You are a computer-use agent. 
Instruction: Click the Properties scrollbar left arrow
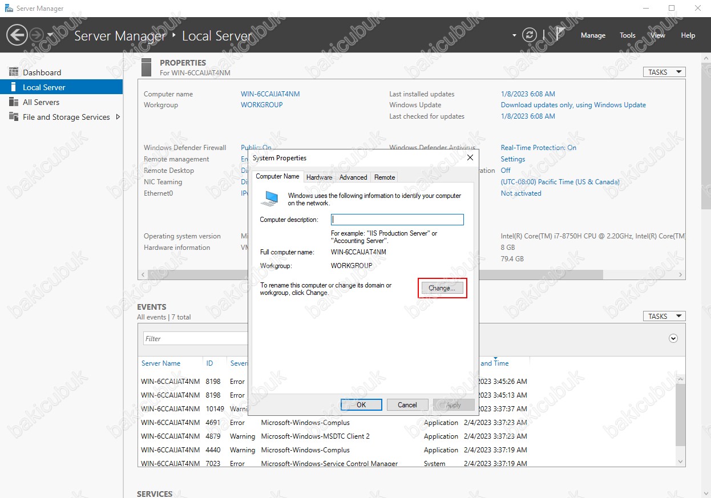143,274
